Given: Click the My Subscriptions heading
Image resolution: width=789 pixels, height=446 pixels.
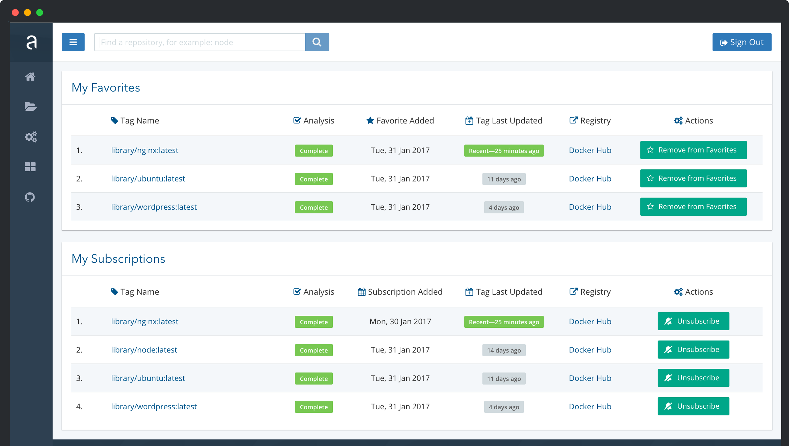Looking at the screenshot, I should tap(118, 259).
